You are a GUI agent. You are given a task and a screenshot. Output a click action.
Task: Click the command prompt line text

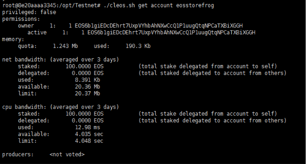(108, 5)
